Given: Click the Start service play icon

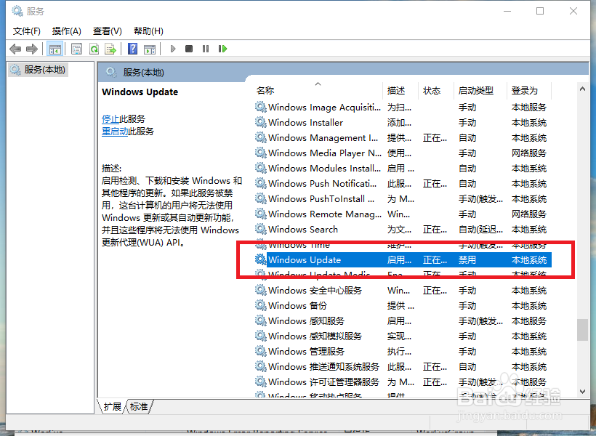Looking at the screenshot, I should click(173, 49).
